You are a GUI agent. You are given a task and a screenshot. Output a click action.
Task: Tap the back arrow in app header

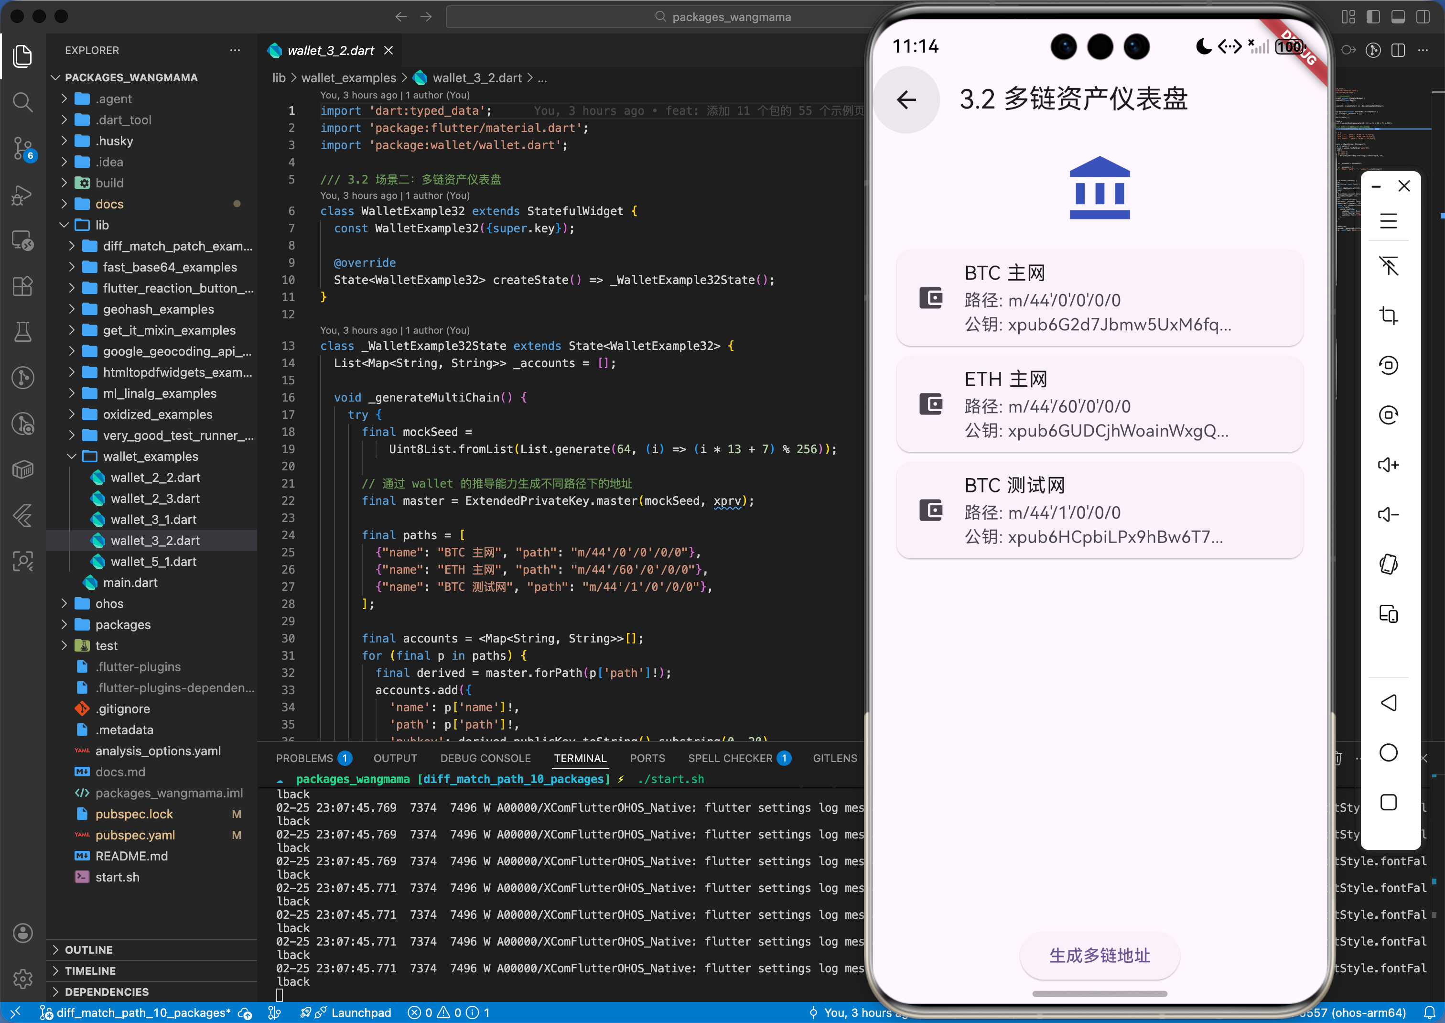906,99
